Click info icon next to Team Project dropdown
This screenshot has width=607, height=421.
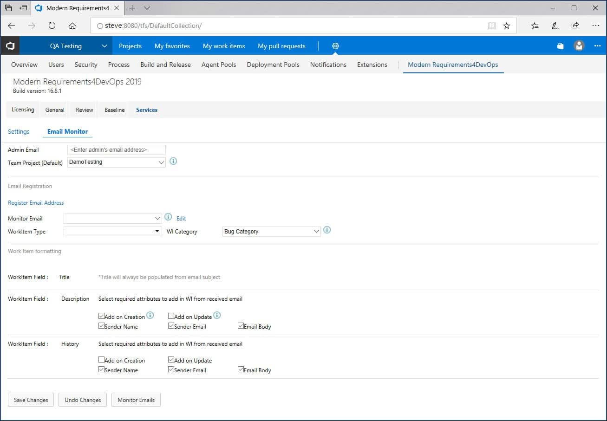coord(173,162)
